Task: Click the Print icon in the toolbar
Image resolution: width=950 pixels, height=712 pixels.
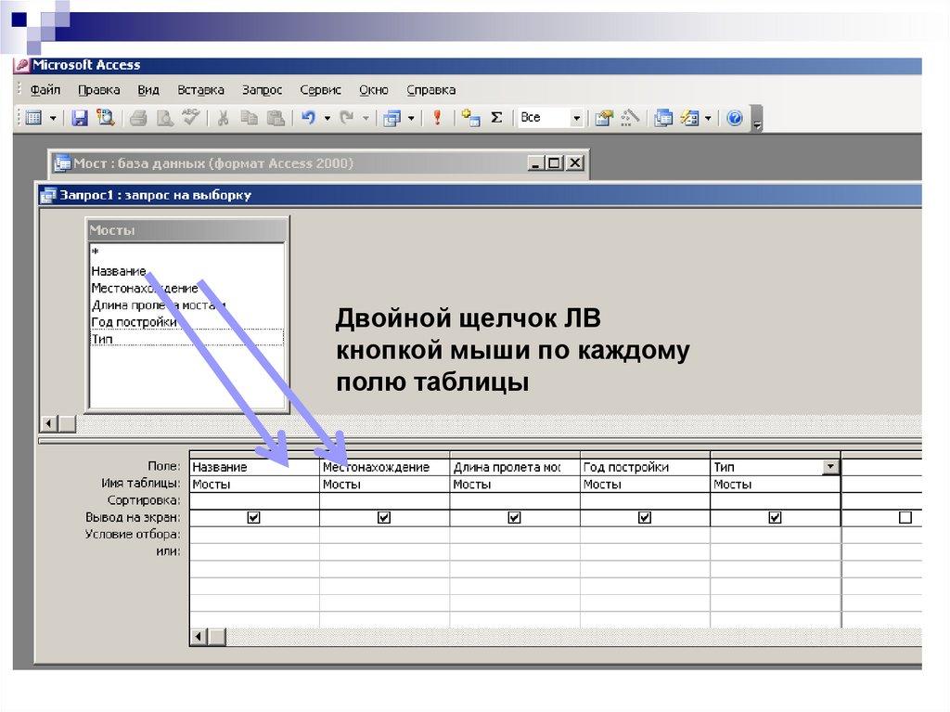Action: click(x=138, y=118)
